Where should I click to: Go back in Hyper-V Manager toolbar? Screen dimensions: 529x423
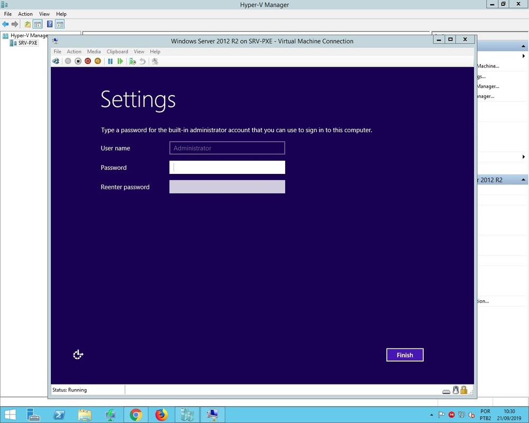point(5,24)
